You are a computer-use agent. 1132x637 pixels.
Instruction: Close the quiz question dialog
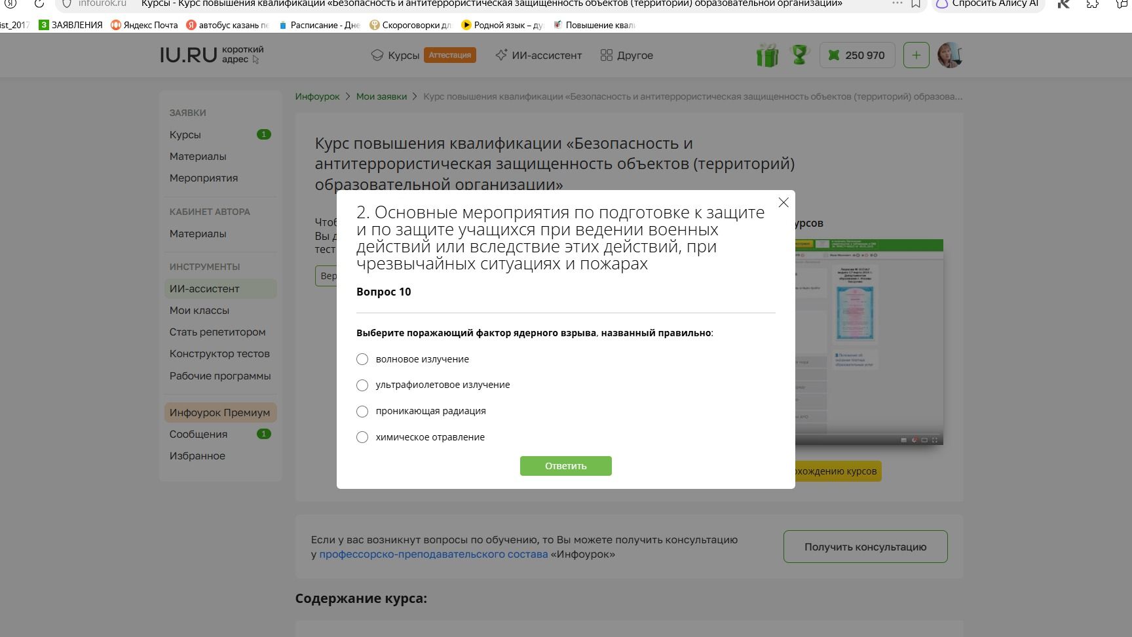tap(783, 203)
